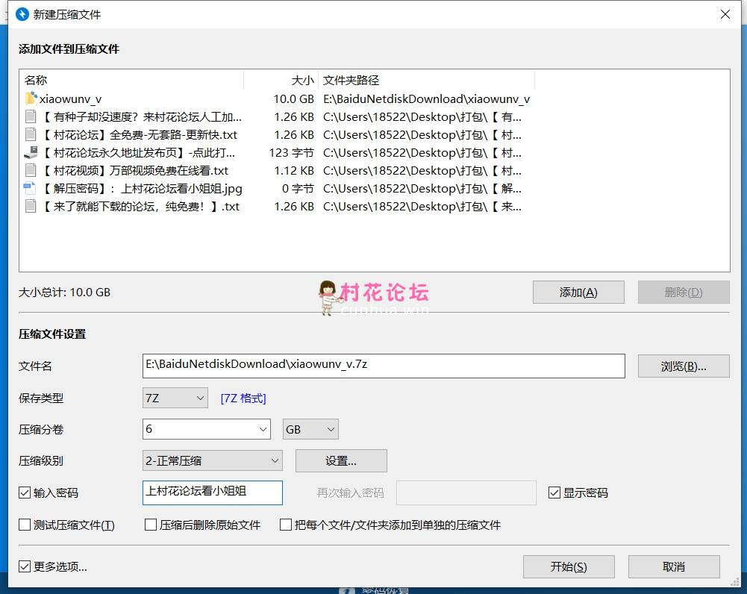Click the 开始(S) button
The height and width of the screenshot is (594, 747).
[x=569, y=566]
